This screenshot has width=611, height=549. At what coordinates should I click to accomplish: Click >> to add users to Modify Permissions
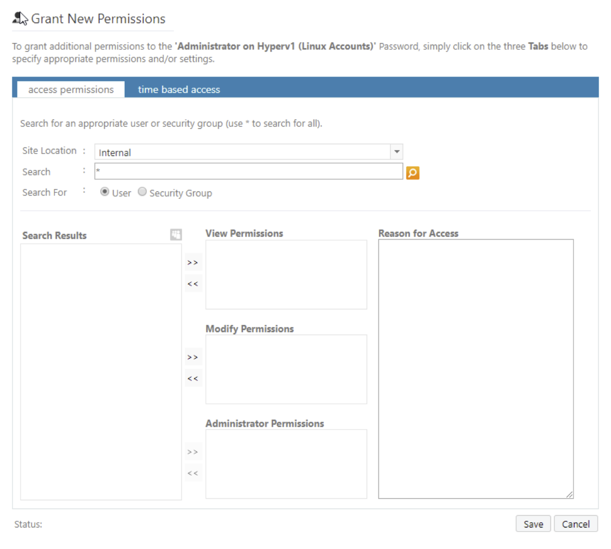coord(193,357)
